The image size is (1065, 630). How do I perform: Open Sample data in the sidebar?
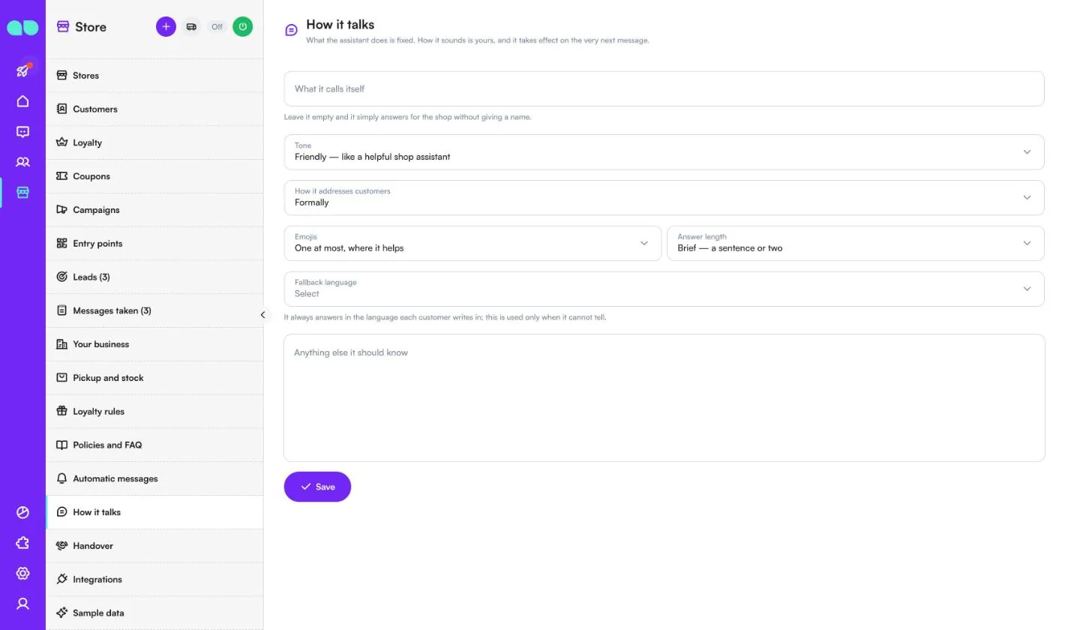click(x=154, y=613)
